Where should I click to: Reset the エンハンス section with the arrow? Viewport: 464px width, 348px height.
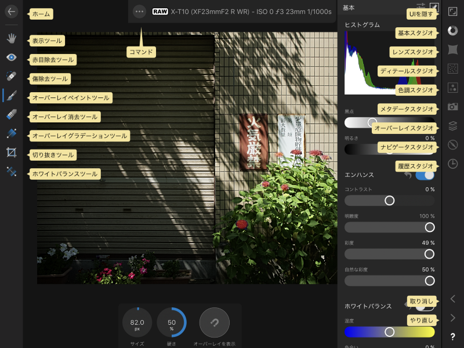tap(408, 175)
